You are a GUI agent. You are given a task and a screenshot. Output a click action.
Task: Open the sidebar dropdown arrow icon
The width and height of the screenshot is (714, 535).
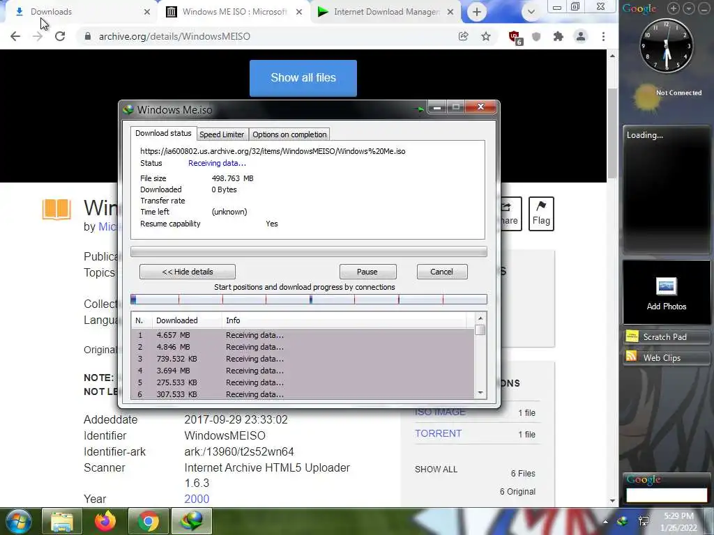pos(688,8)
